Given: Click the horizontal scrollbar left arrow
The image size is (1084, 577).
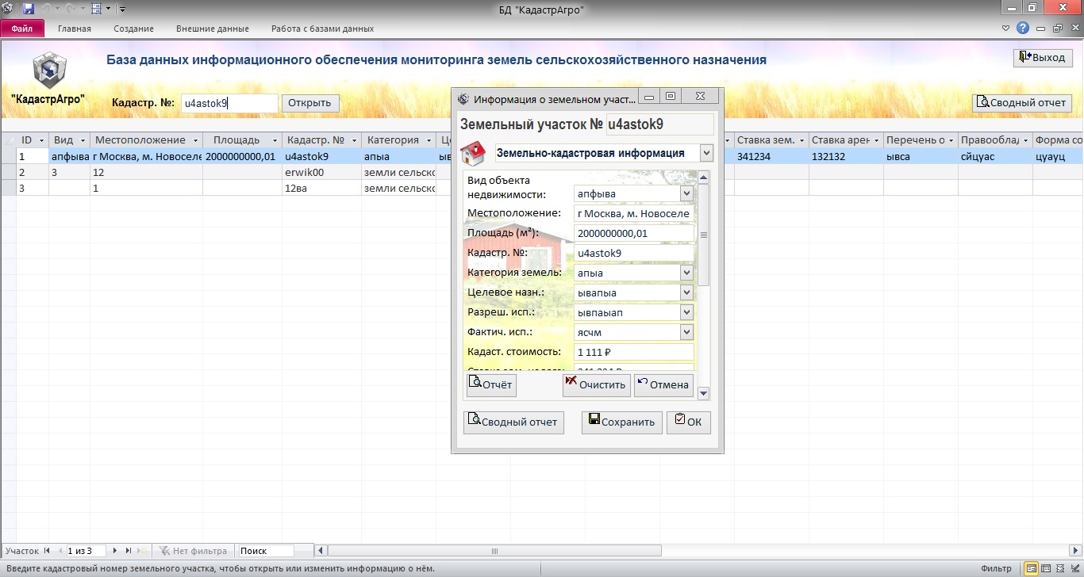Looking at the screenshot, I should 321,551.
